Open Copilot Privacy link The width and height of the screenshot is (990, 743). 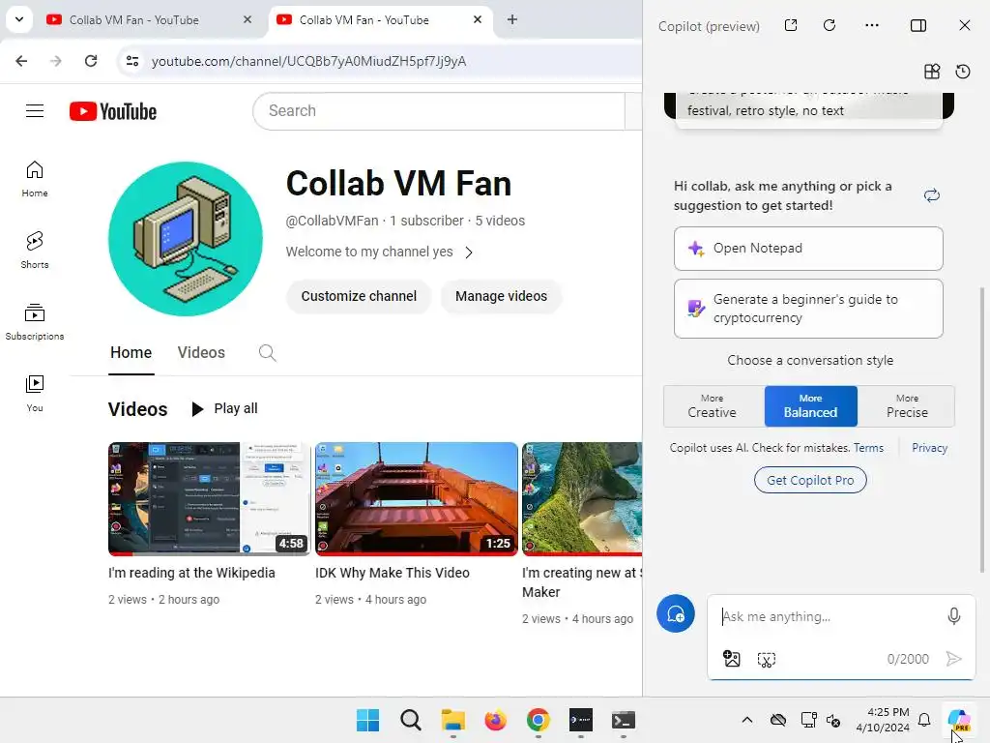pos(929,448)
